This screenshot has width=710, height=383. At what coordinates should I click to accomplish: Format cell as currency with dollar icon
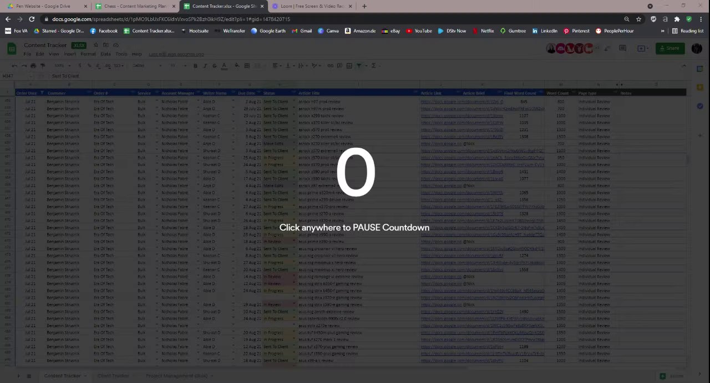point(80,65)
